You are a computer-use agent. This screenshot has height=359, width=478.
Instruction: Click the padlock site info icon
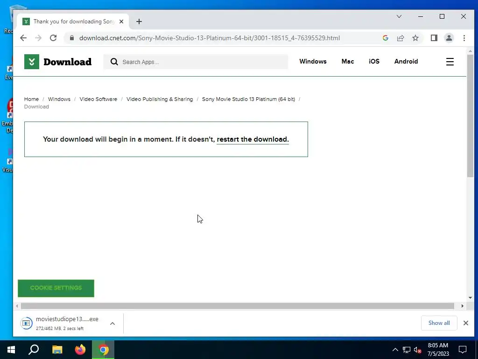(x=72, y=38)
